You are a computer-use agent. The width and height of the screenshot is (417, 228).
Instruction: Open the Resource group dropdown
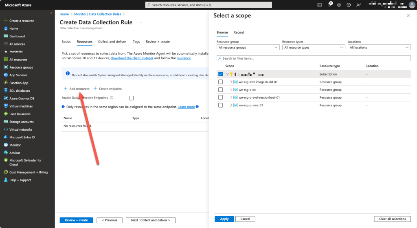point(248,47)
